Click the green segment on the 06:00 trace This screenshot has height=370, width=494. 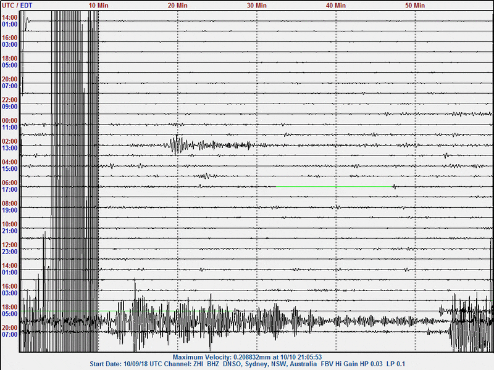click(334, 187)
